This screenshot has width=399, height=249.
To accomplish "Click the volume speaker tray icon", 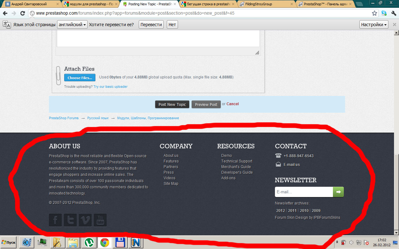I will pyautogui.click(x=351, y=242).
